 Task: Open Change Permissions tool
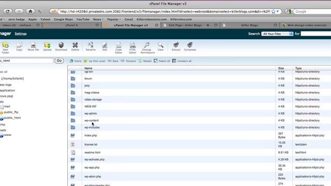[x=147, y=48]
